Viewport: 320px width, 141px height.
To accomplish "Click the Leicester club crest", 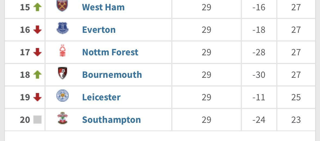I will point(62,95).
